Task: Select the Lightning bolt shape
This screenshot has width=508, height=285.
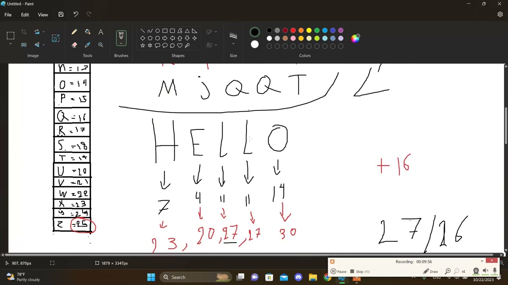Action: 187,46
